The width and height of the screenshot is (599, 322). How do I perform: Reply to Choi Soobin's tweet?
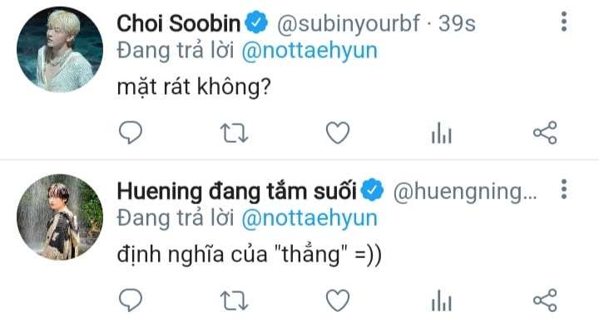tap(131, 132)
